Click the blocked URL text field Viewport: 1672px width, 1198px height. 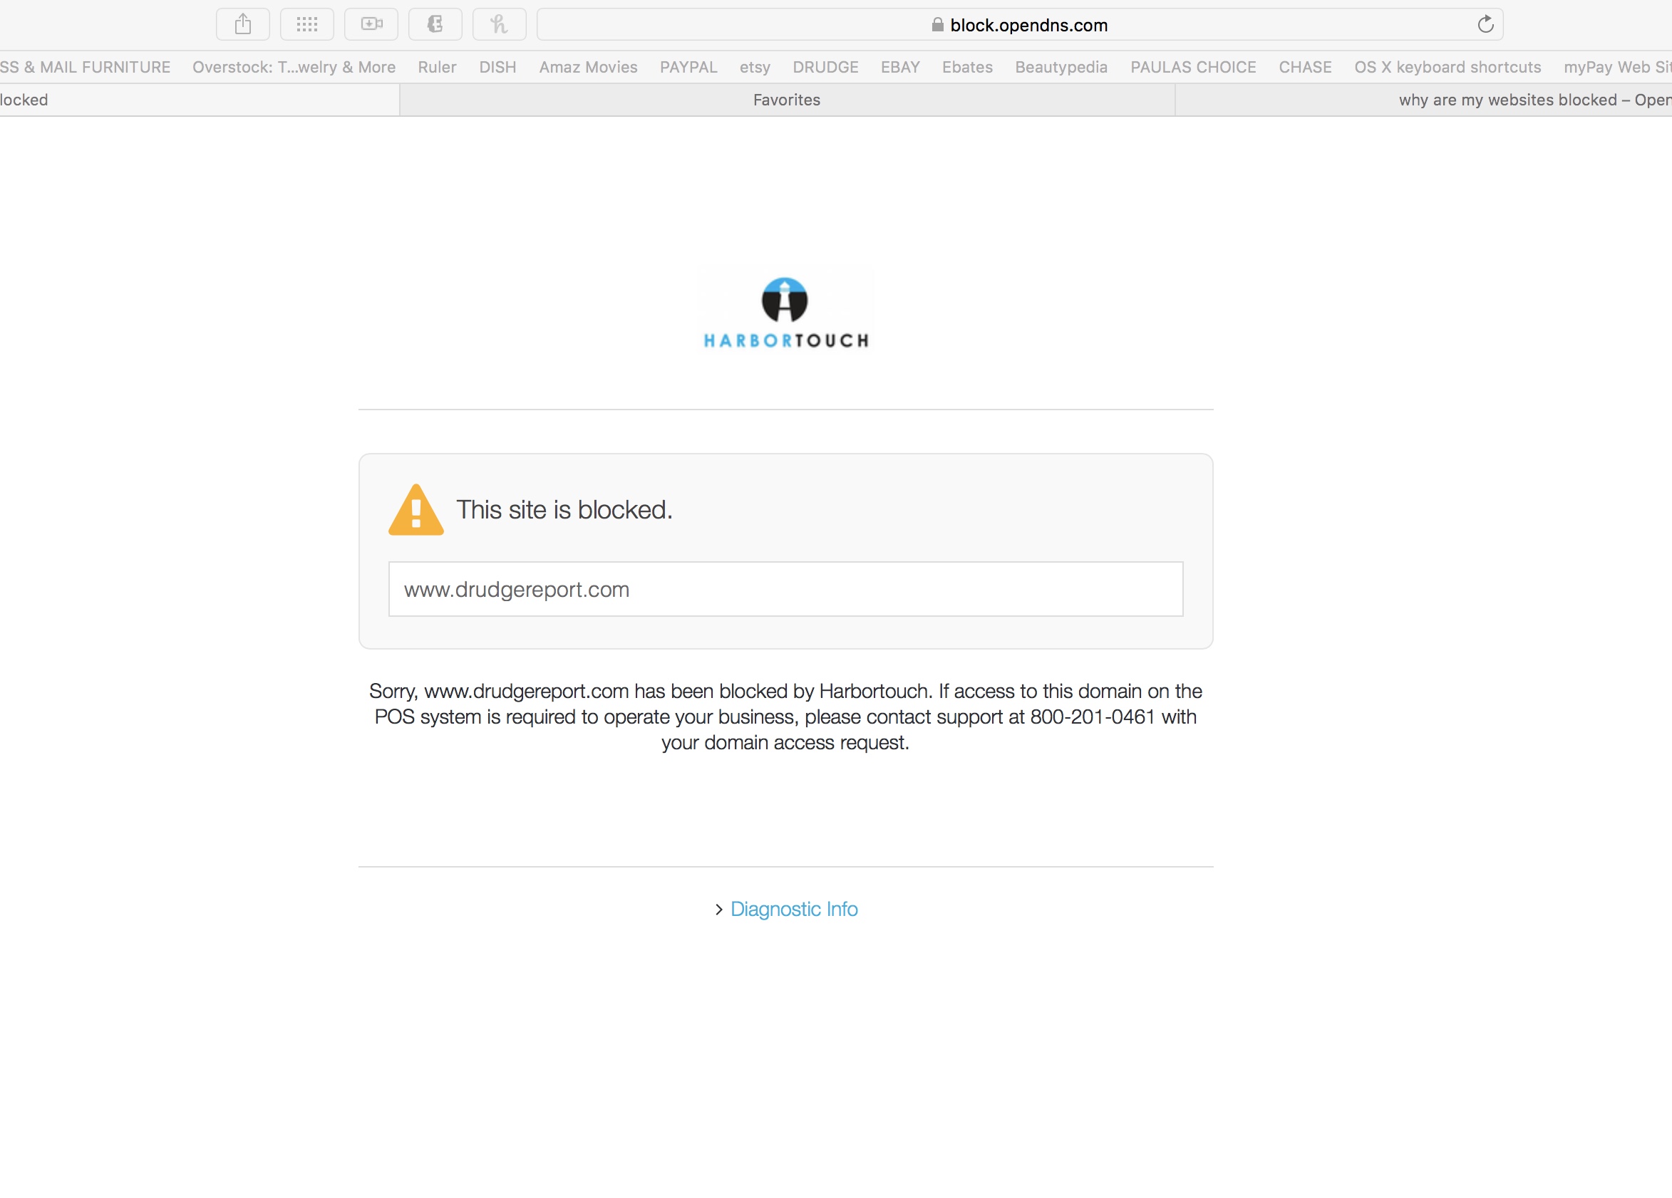(x=785, y=590)
